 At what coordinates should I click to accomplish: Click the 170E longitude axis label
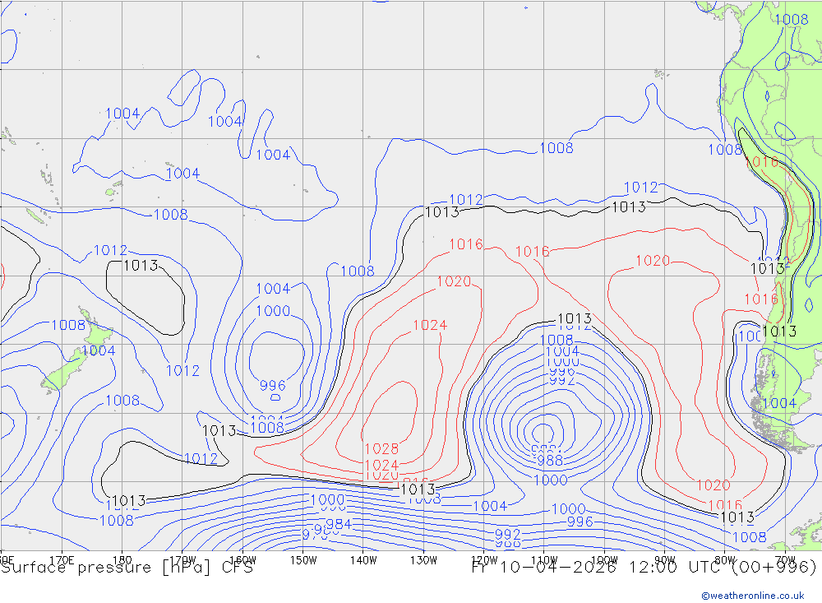[x=62, y=559]
